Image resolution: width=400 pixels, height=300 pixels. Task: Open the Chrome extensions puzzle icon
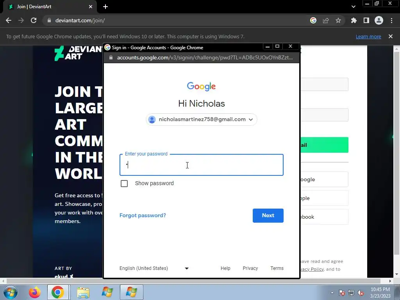(354, 20)
